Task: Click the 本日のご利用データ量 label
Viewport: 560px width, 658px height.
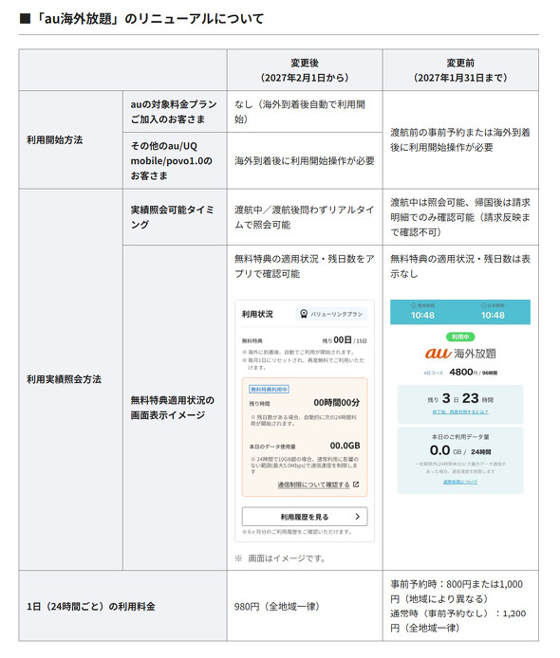Action: pyautogui.click(x=460, y=436)
